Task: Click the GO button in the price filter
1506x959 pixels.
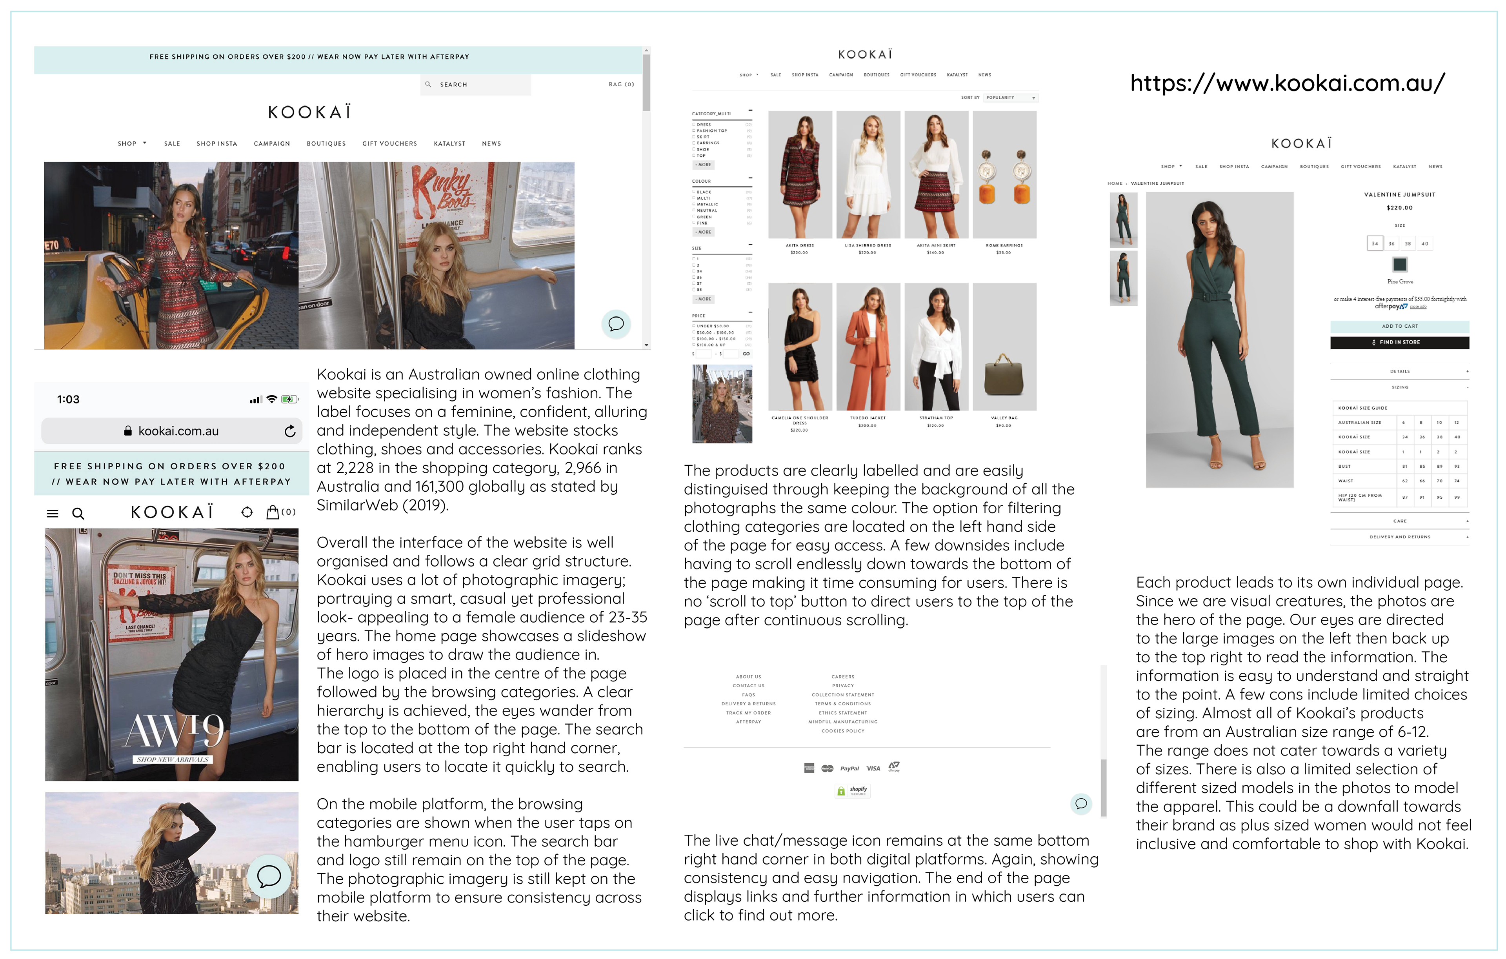Action: point(746,354)
